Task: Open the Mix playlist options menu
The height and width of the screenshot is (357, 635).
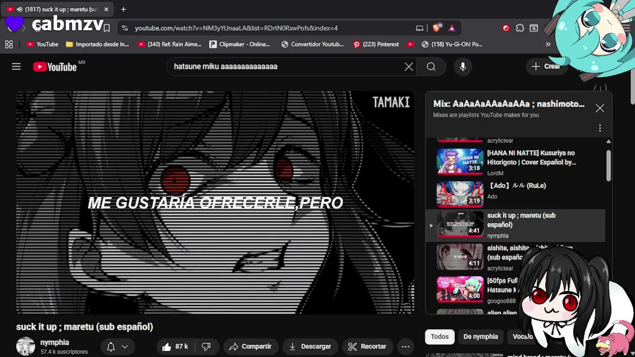Action: 600,128
